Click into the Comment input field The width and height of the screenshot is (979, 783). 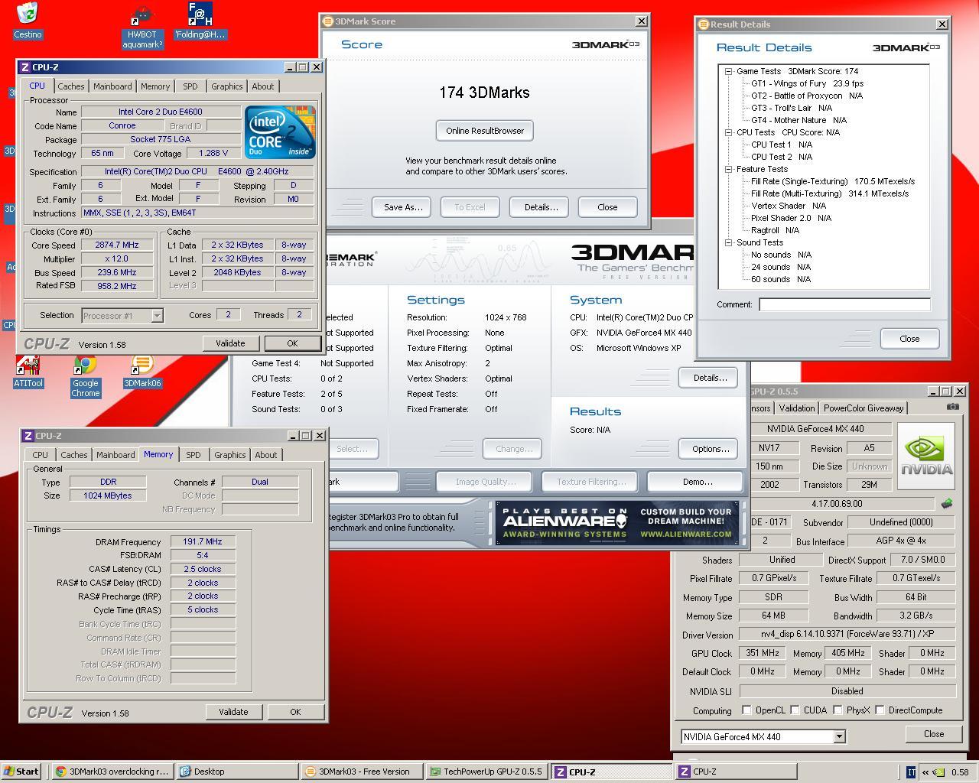[844, 304]
